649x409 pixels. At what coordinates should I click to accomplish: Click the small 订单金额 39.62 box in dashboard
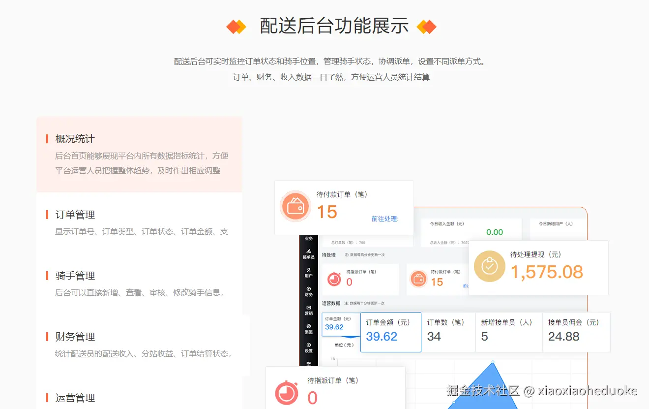pos(341,324)
